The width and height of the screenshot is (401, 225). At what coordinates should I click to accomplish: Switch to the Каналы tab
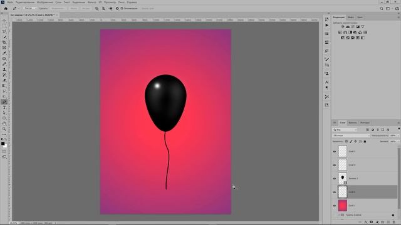[x=352, y=122]
